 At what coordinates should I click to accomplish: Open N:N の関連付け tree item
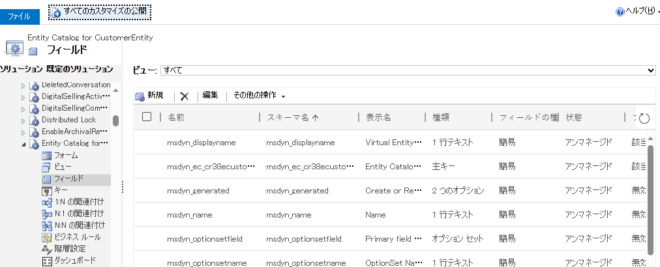click(x=79, y=225)
